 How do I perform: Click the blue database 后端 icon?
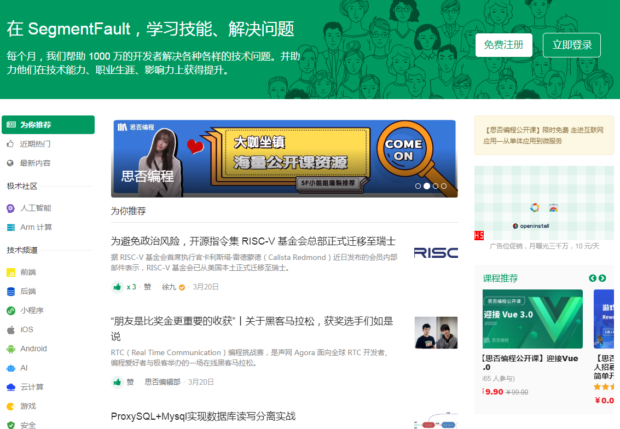point(11,292)
